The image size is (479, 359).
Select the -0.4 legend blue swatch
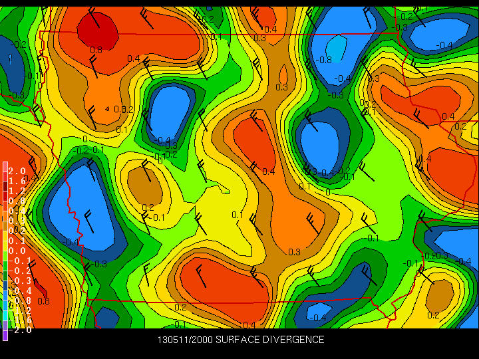(x=5, y=291)
